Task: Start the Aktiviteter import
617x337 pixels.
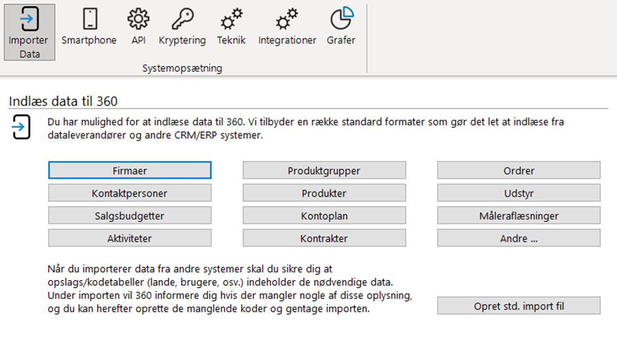Action: (x=130, y=238)
